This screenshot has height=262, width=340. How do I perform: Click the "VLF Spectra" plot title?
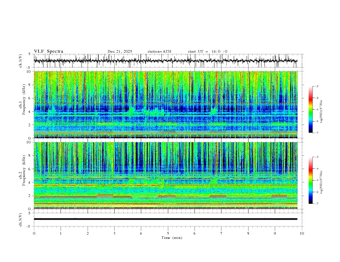(49, 51)
